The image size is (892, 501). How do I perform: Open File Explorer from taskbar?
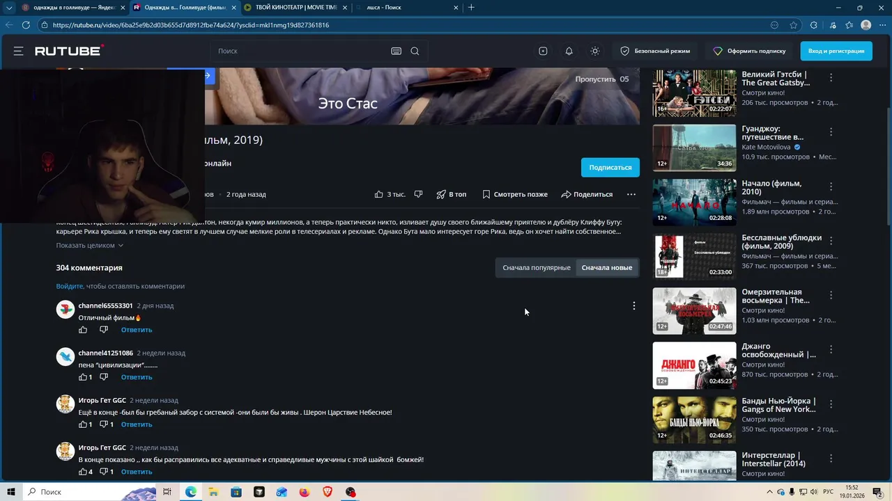(213, 492)
